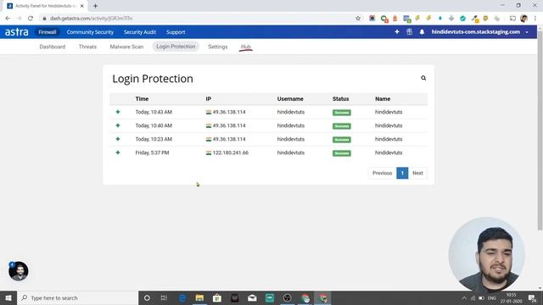The image size is (543, 305).
Task: Open Chrome profile avatar
Action: [523, 19]
